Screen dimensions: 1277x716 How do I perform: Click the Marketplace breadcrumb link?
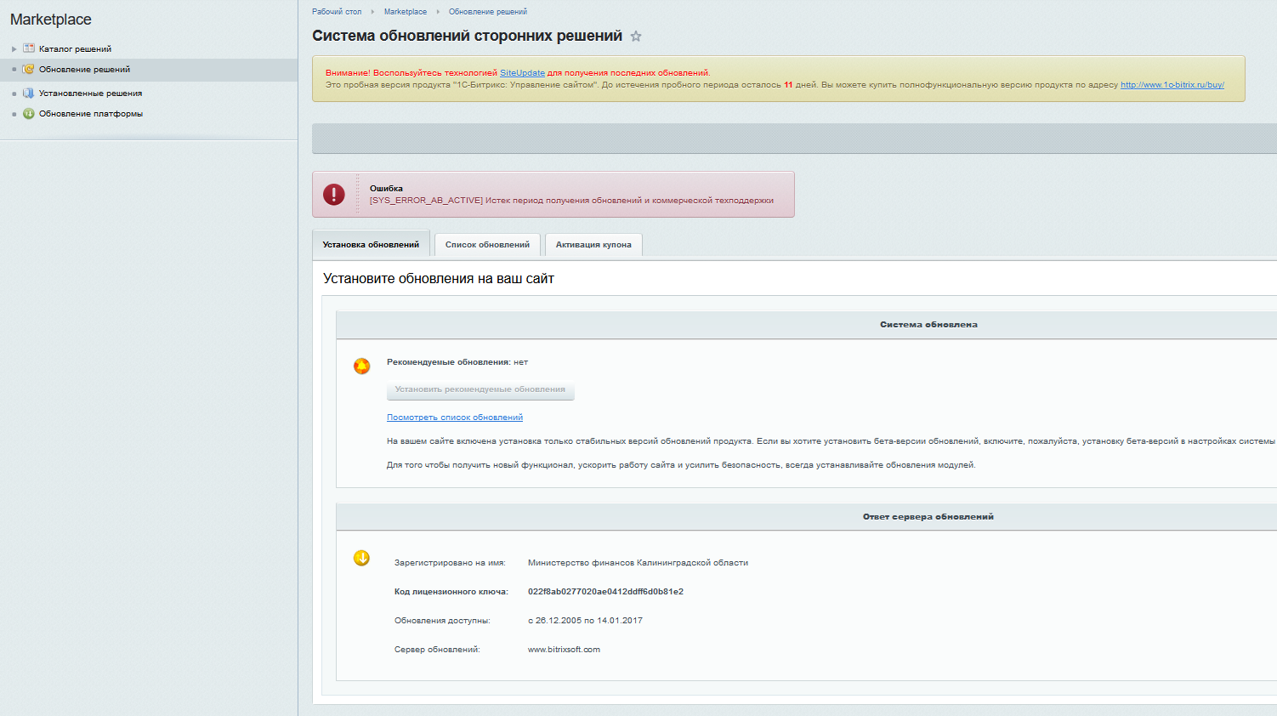coord(406,12)
